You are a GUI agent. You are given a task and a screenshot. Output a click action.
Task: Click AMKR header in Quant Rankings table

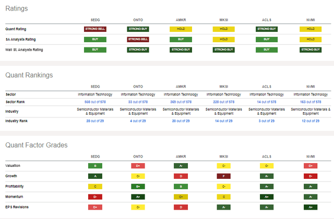coord(181,87)
